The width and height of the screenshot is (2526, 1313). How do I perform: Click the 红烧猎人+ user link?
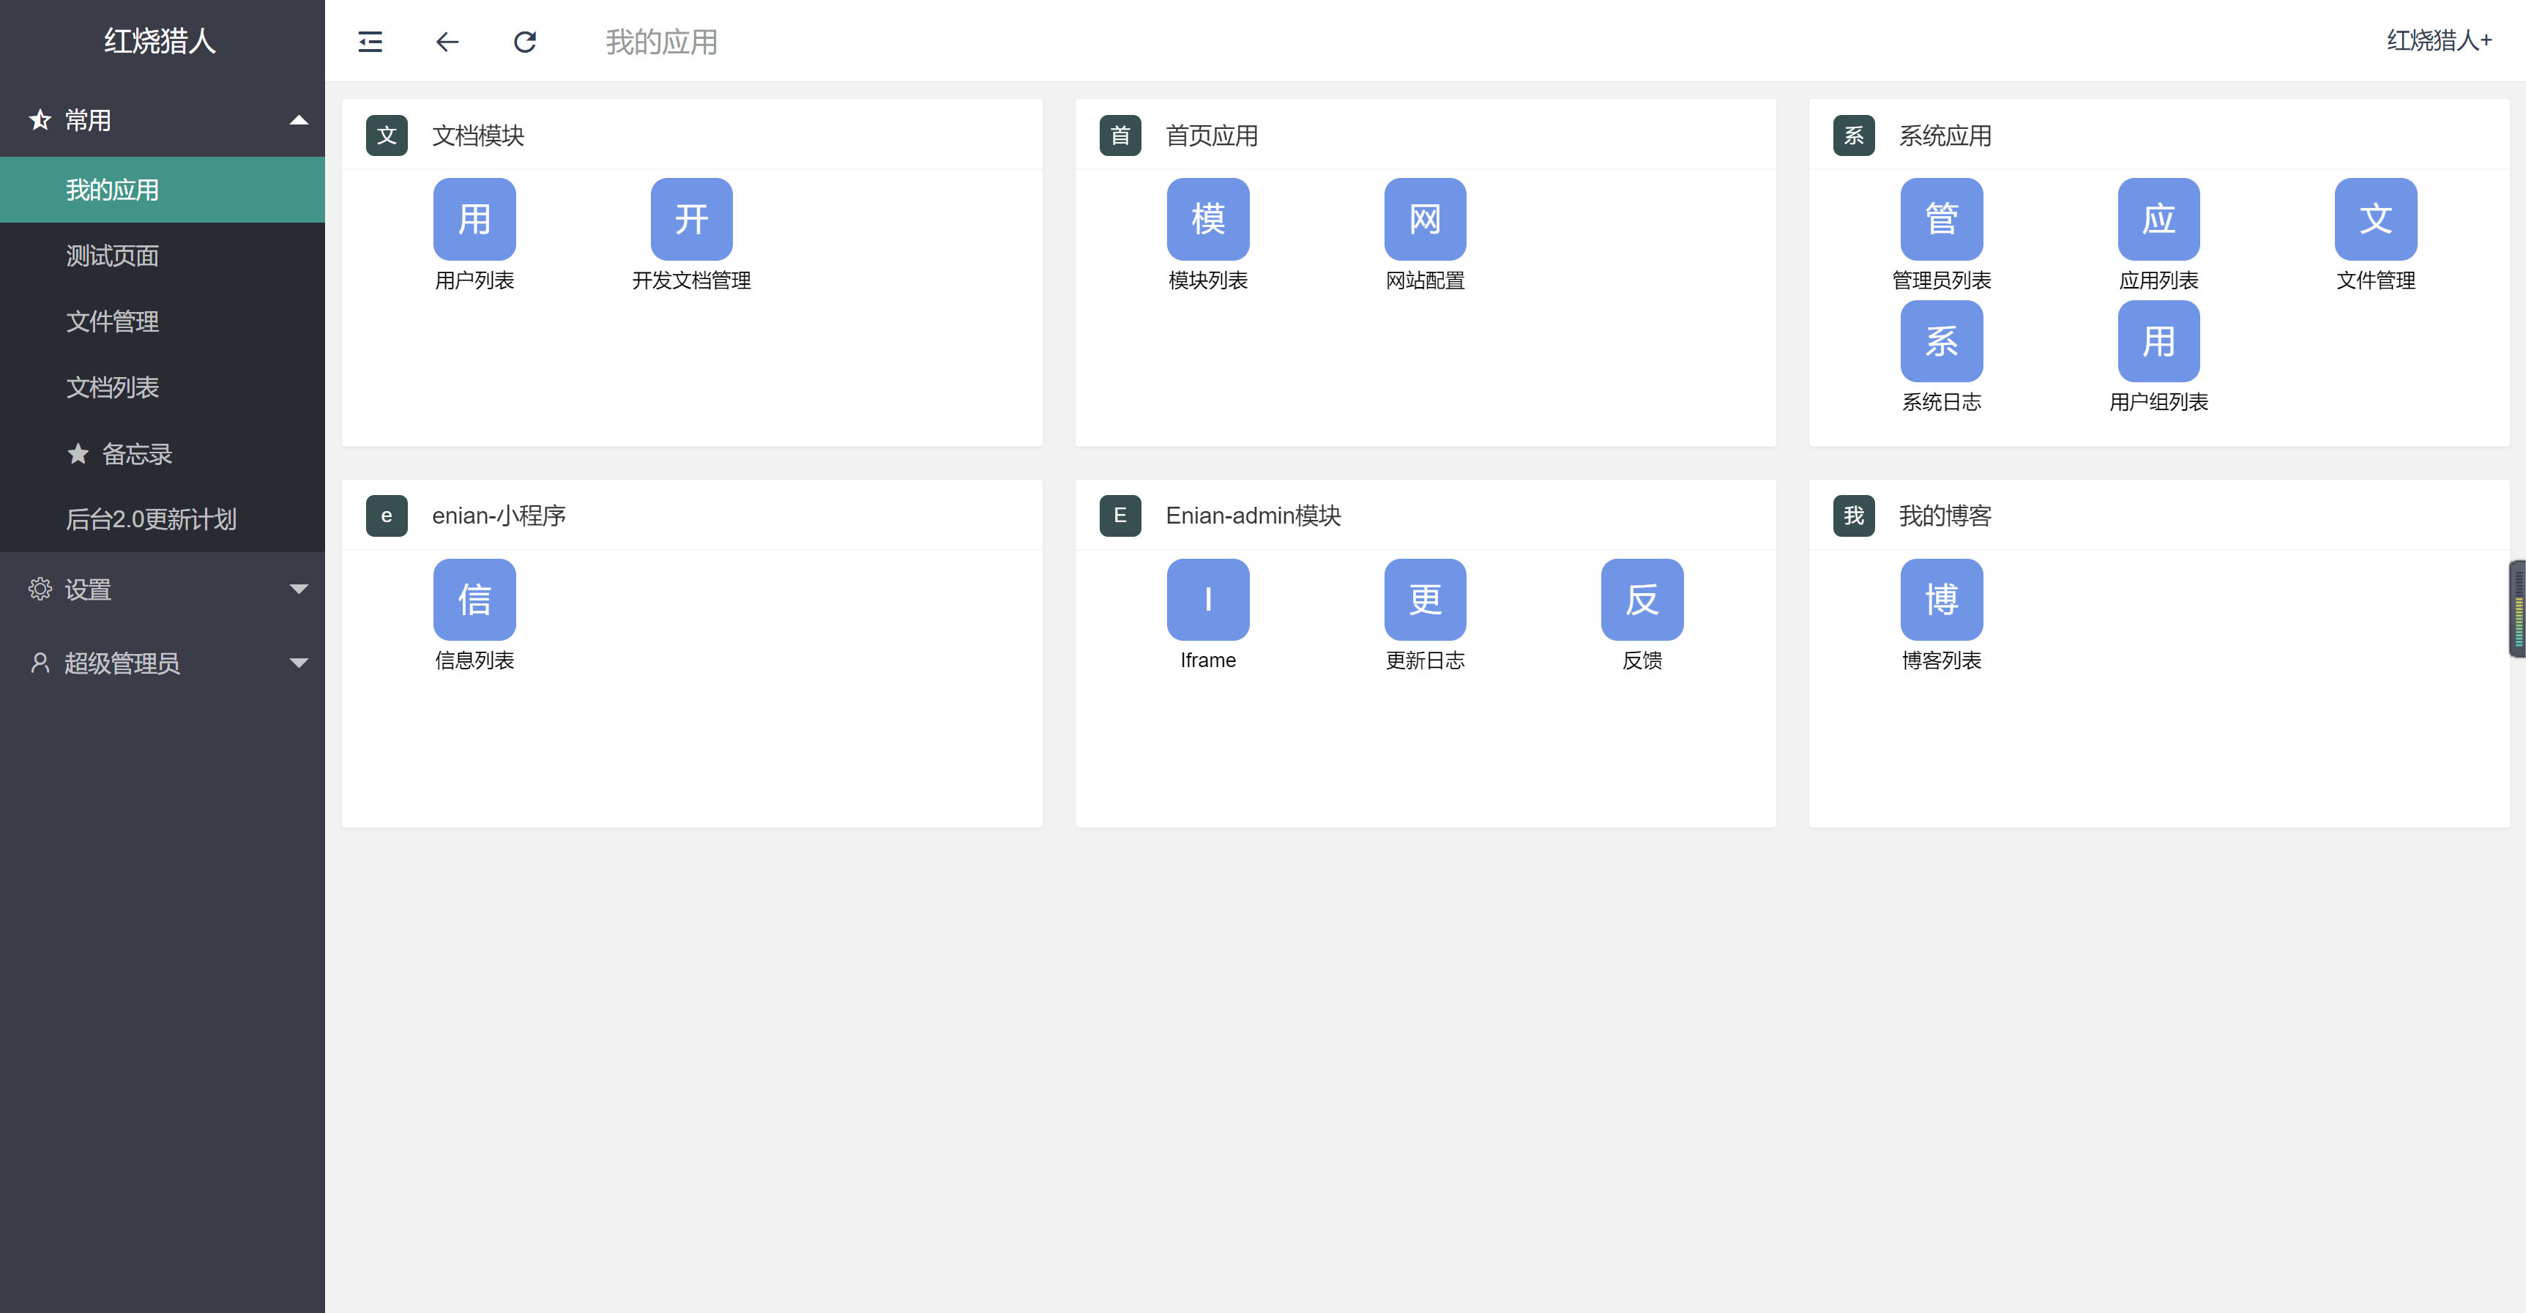[x=2437, y=41]
